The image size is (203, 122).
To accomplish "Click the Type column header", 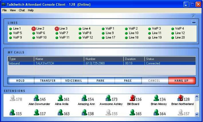I will coord(21,59).
